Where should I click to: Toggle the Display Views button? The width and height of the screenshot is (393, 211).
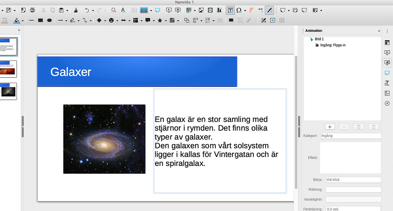[x=144, y=10]
